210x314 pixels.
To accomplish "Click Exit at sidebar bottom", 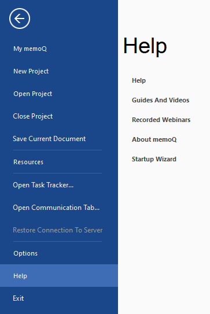I will pos(19,298).
